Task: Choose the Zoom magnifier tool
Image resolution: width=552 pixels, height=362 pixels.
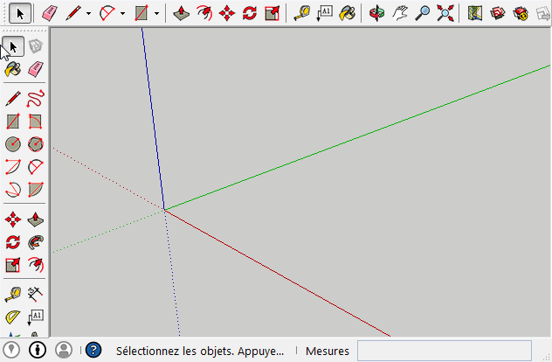Action: click(423, 13)
